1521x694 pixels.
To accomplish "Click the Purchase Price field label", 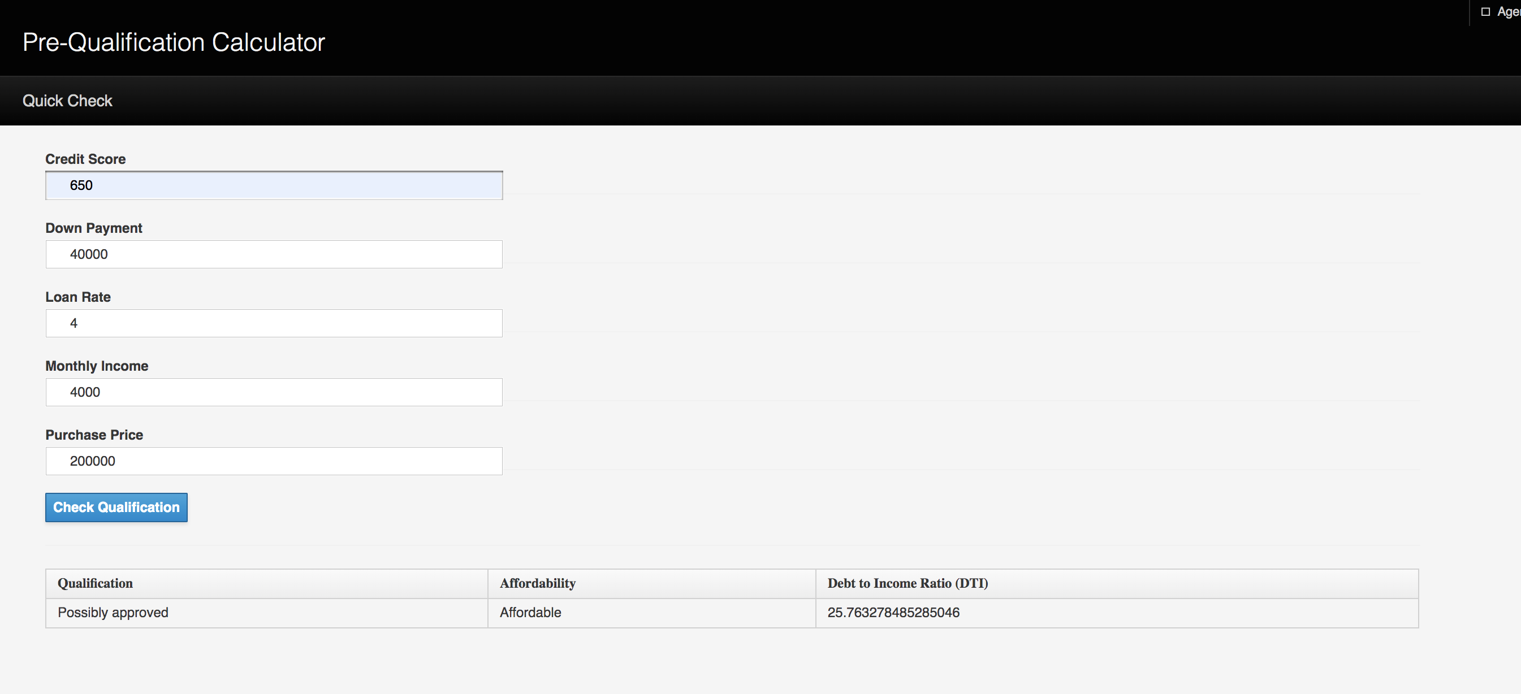I will pyautogui.click(x=94, y=435).
